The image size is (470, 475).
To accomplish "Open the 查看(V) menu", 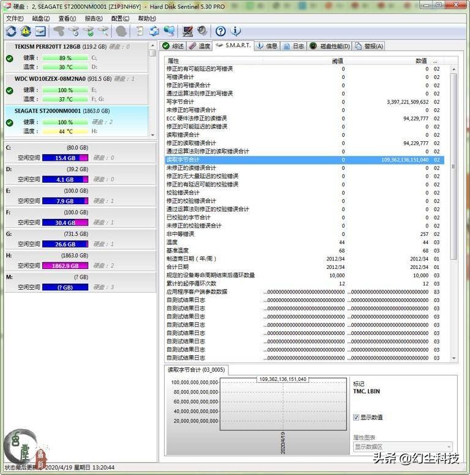I will (x=67, y=18).
